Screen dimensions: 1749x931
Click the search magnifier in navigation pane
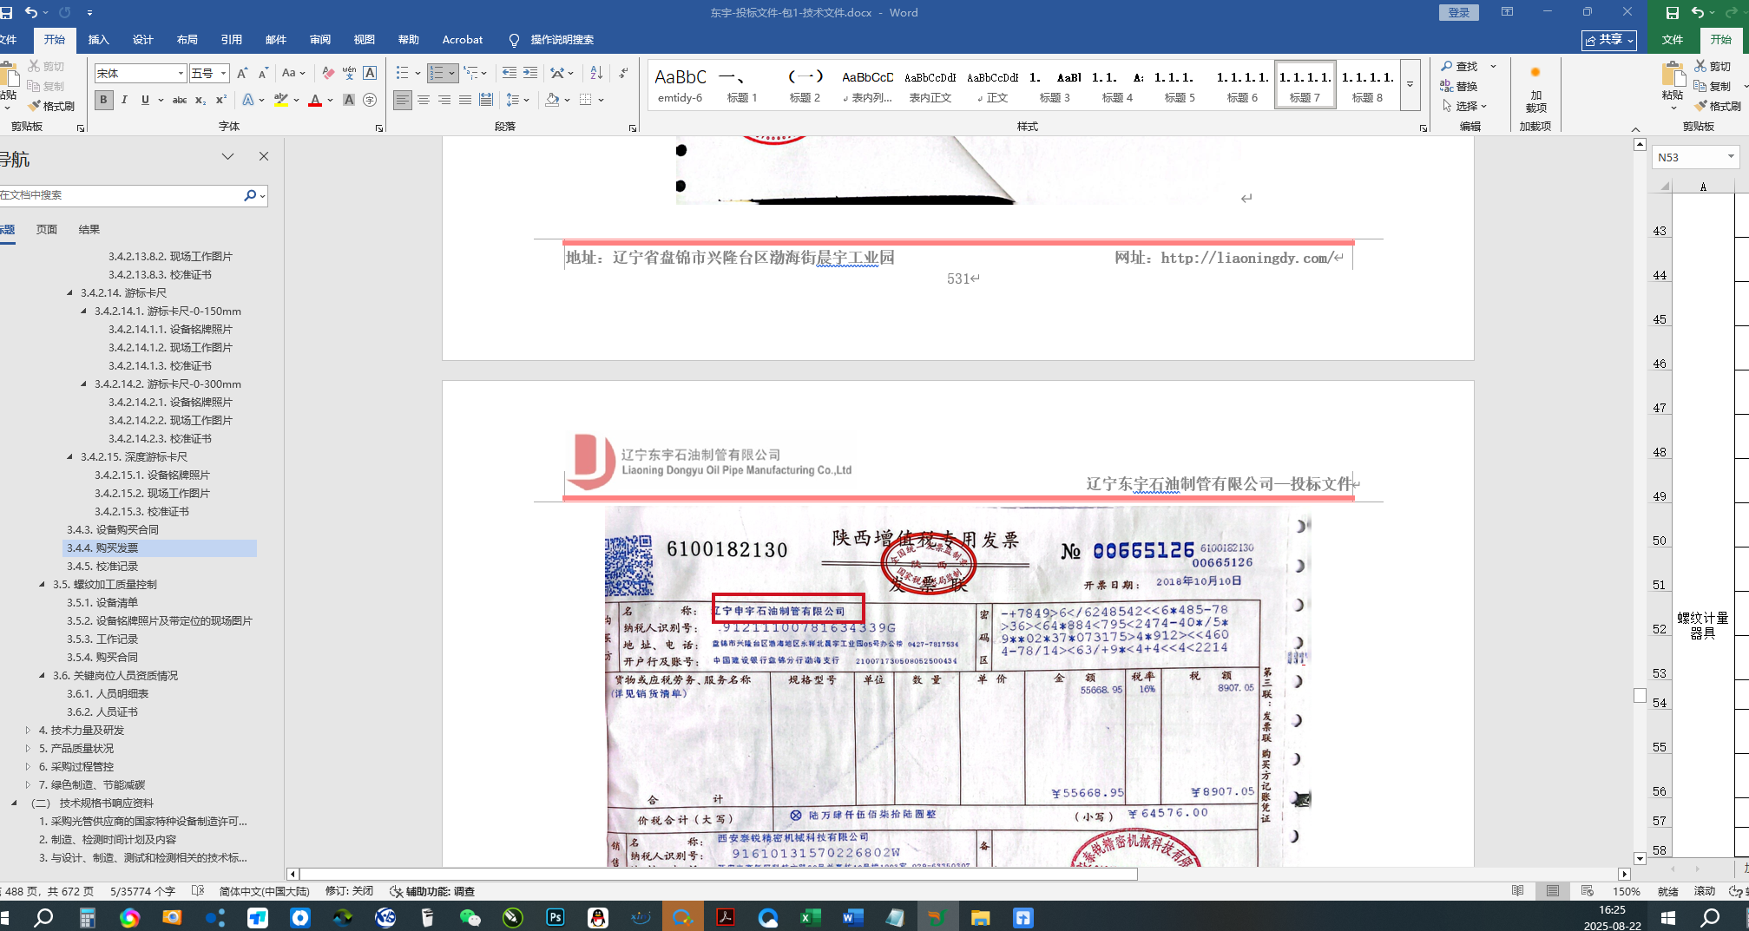(x=250, y=195)
